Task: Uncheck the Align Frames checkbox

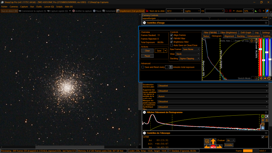Action: pos(171,35)
